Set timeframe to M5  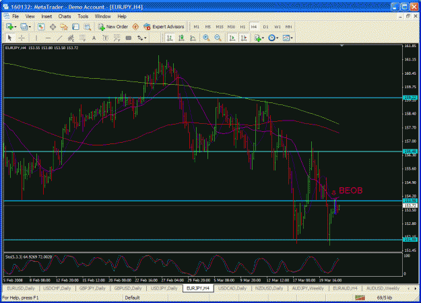click(208, 27)
